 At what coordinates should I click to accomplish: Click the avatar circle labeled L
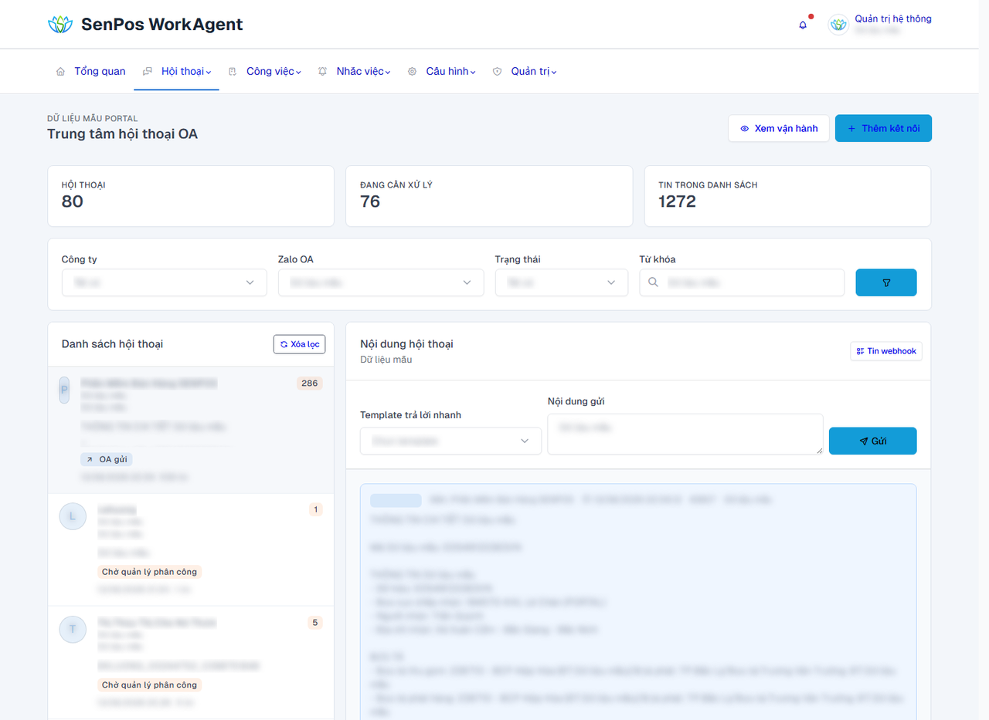(73, 517)
